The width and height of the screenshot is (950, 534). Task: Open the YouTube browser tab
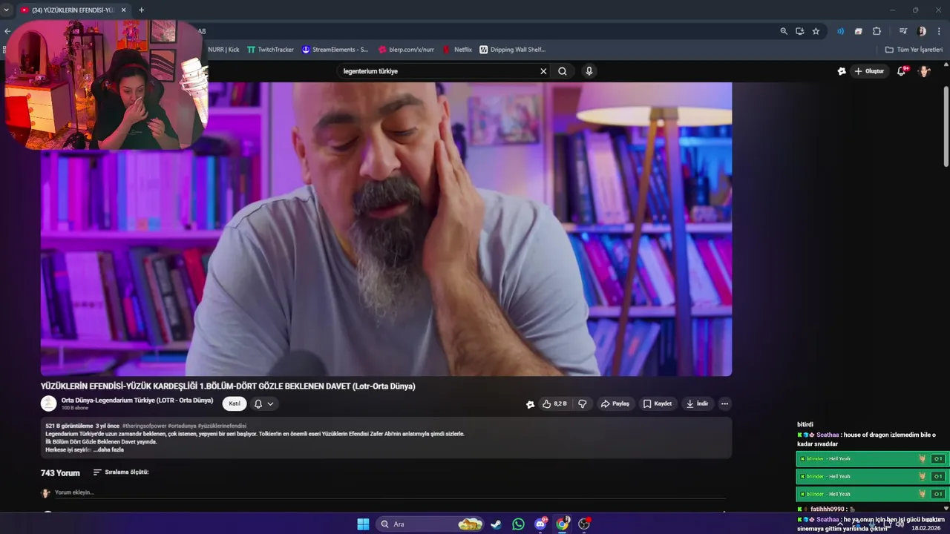pos(73,10)
